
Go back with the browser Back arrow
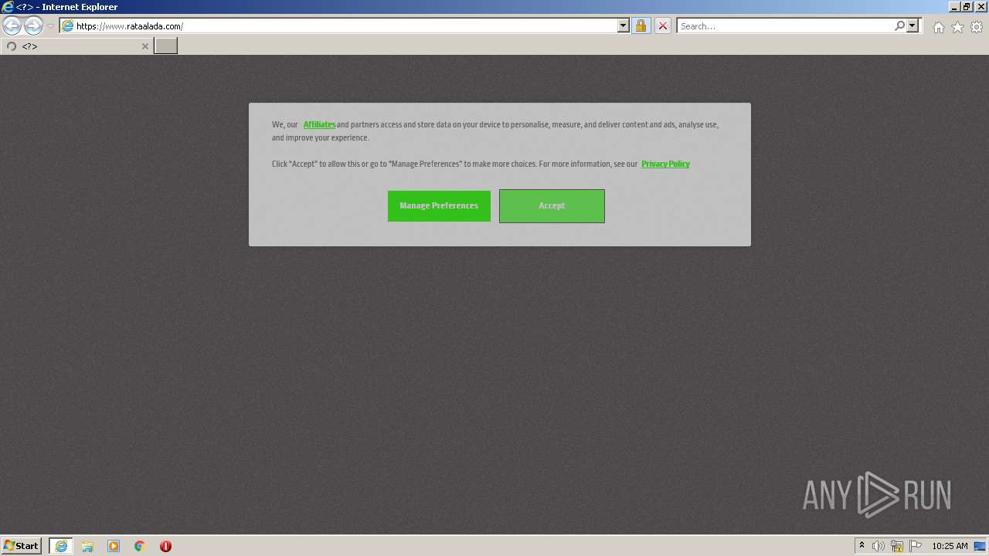12,25
